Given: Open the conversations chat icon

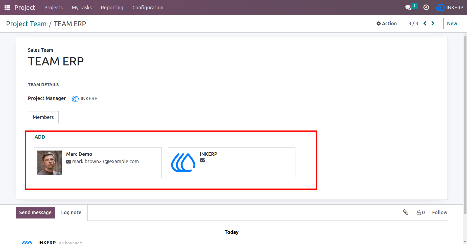Looking at the screenshot, I should point(408,8).
